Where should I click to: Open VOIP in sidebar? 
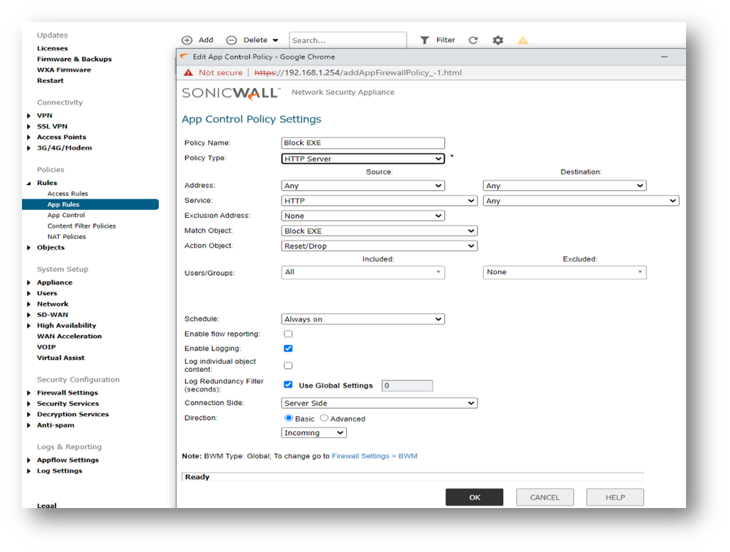(x=47, y=347)
